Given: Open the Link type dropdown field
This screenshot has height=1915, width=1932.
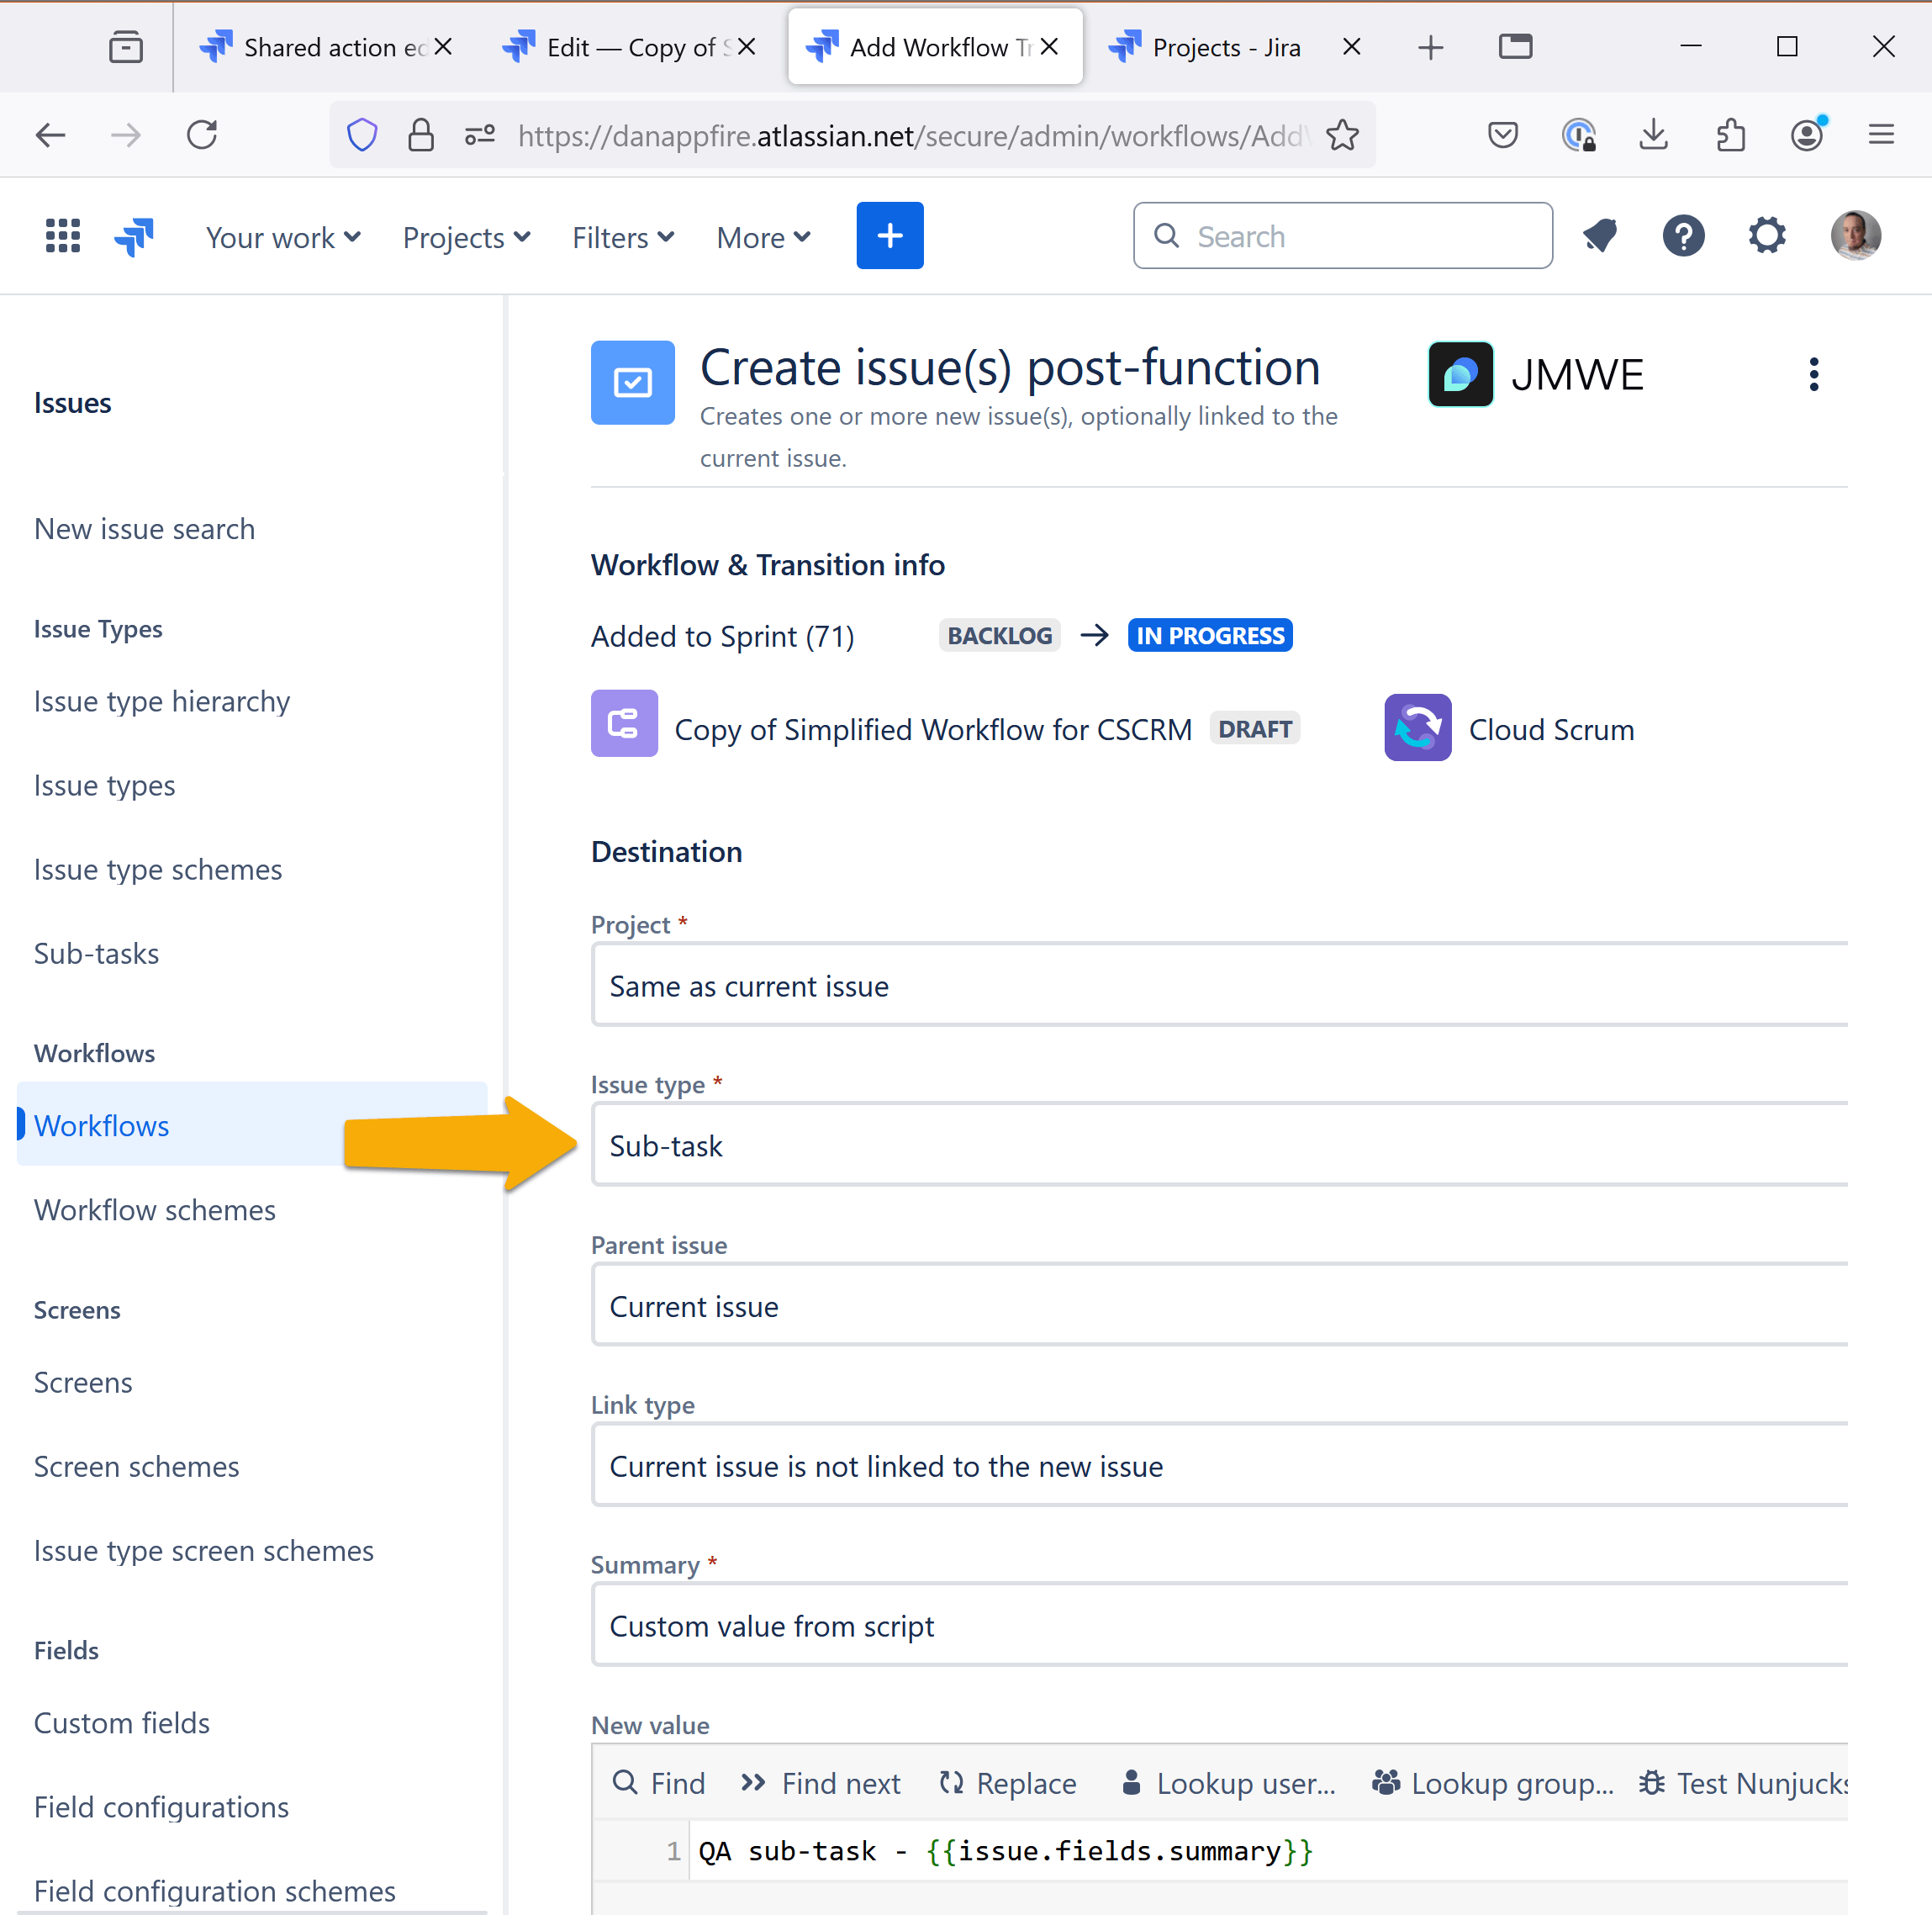Looking at the screenshot, I should (1218, 1466).
